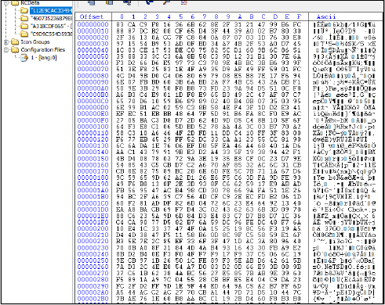This screenshot has height=305, width=385.
Task: Click offset row 00000270
Action: click(x=93, y=273)
